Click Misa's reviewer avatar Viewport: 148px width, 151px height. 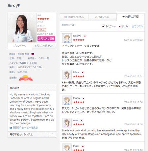(x=67, y=75)
